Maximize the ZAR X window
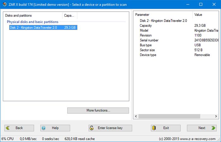The image size is (221, 142). pos(201,4)
